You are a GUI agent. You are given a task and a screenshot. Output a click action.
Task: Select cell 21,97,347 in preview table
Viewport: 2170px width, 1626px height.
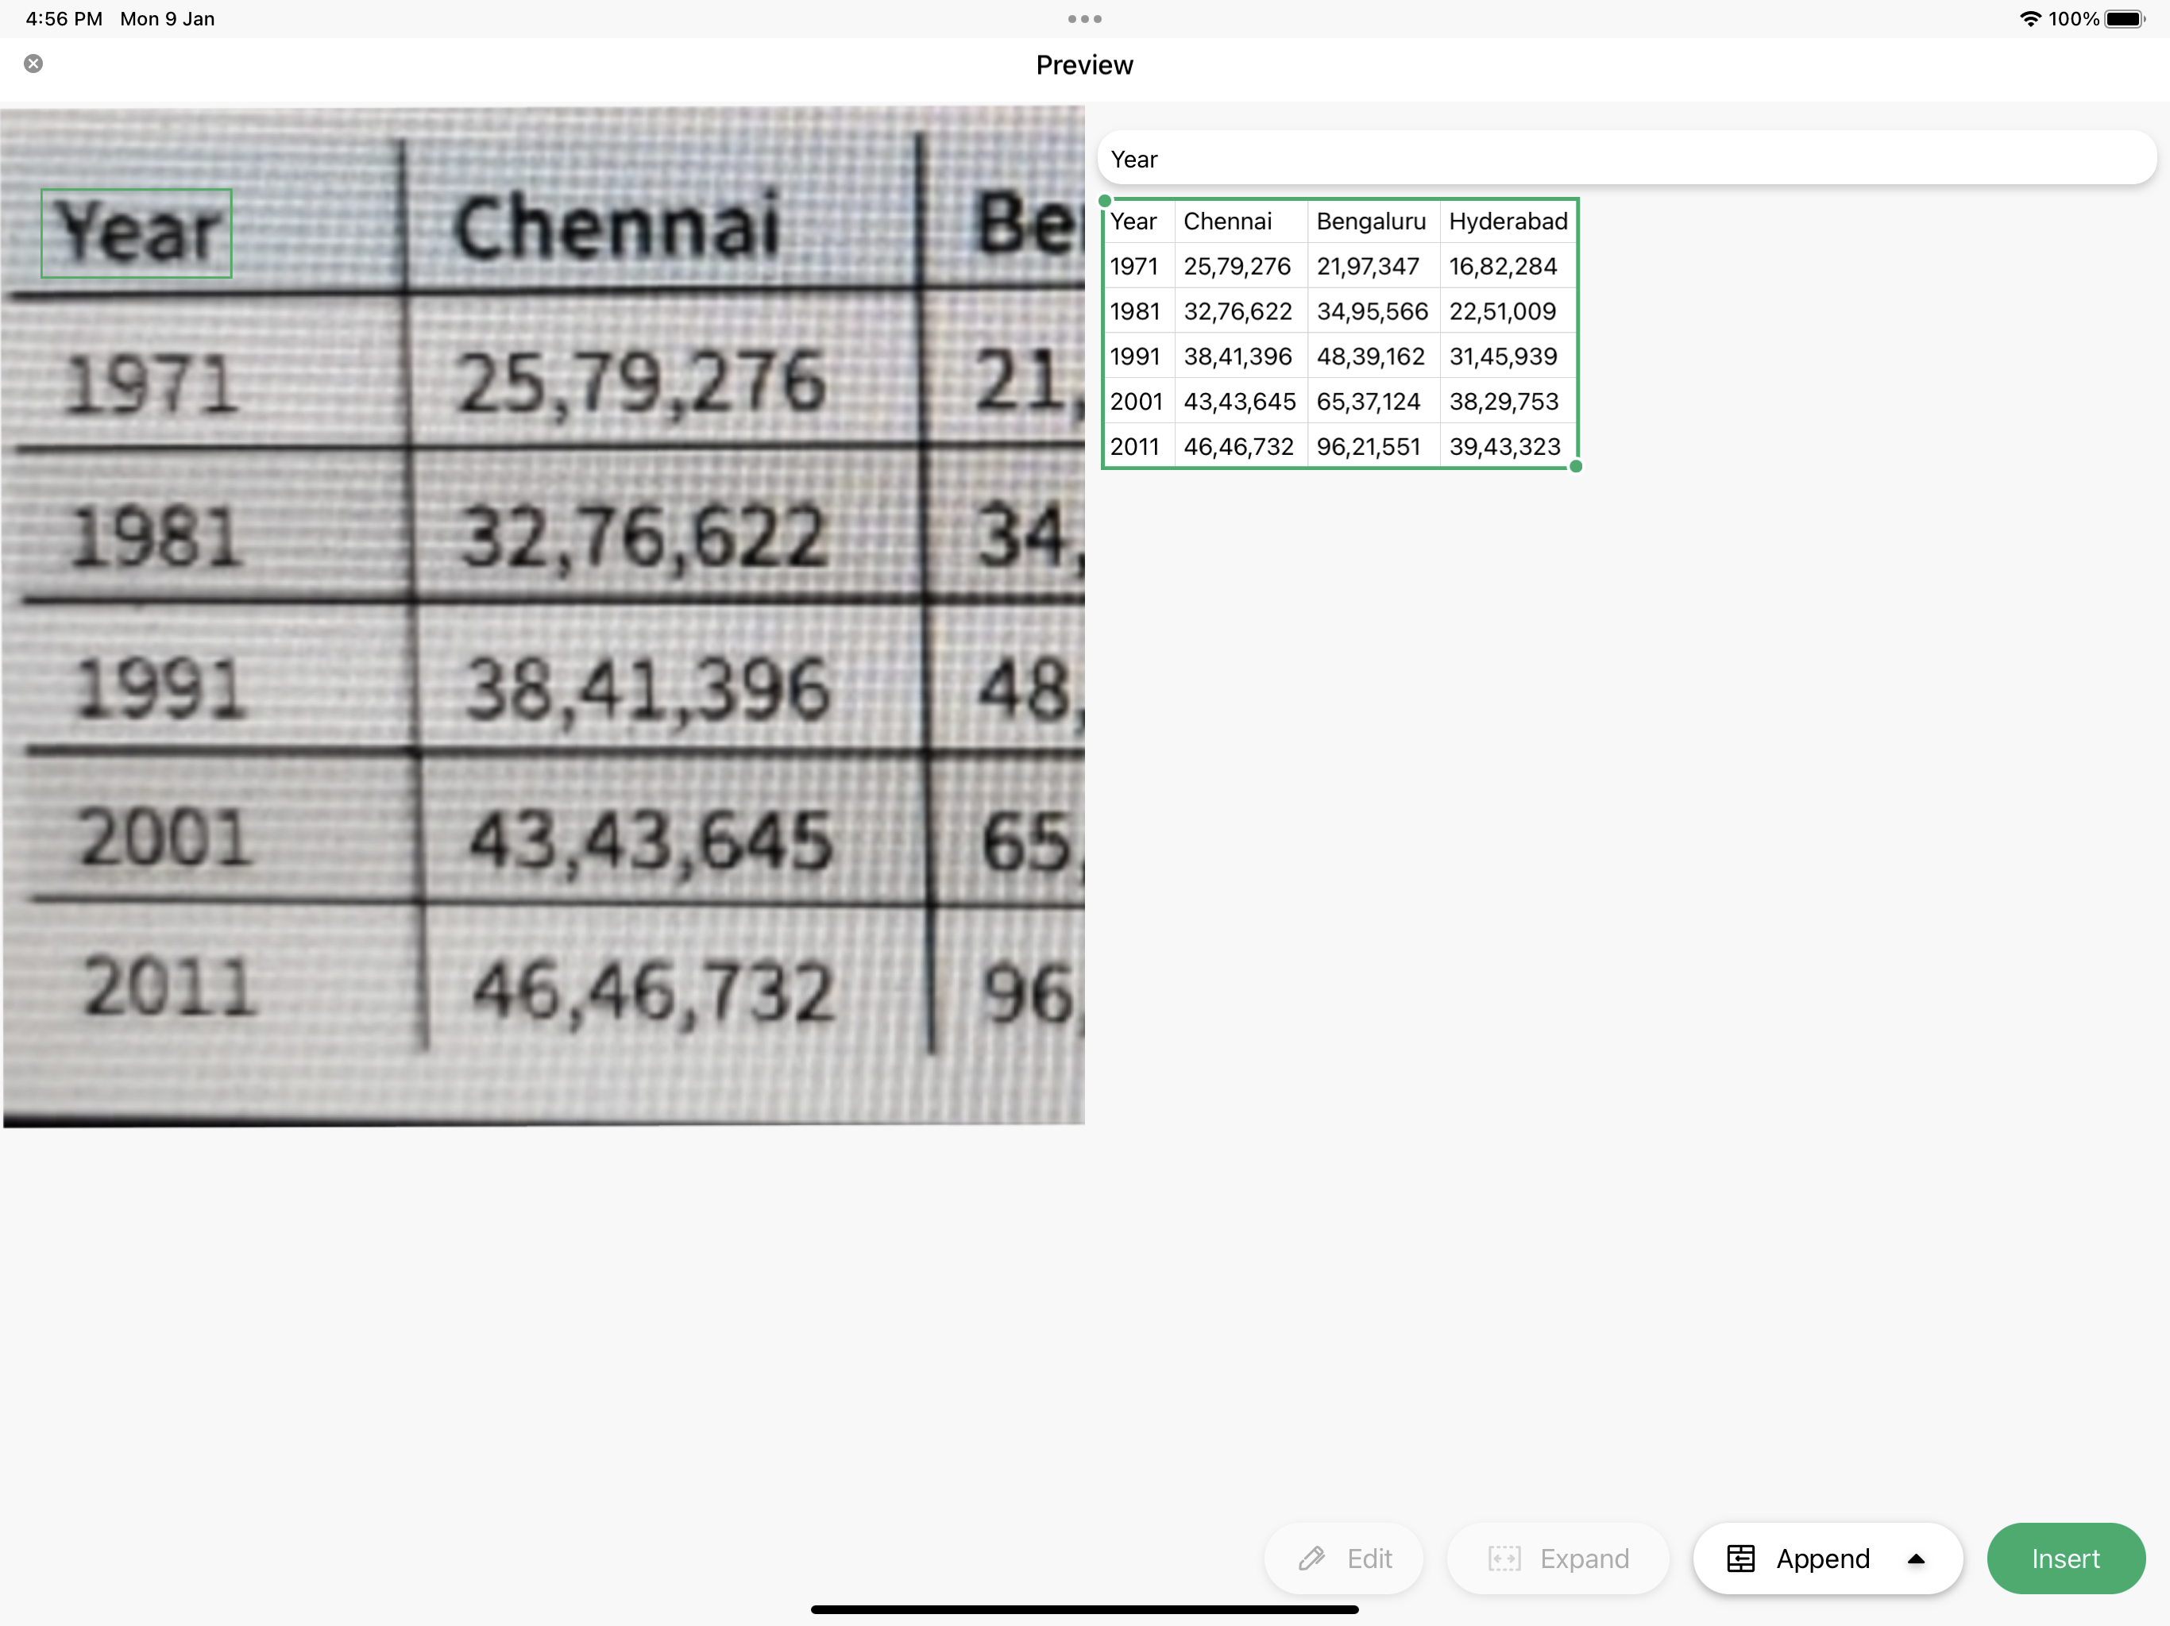(1373, 267)
